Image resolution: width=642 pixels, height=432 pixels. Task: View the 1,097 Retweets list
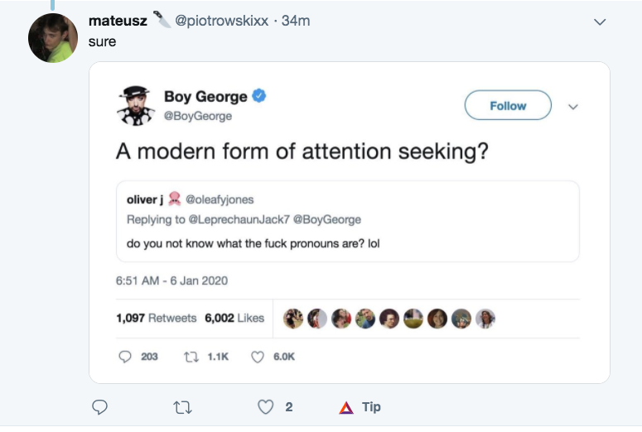pyautogui.click(x=156, y=318)
